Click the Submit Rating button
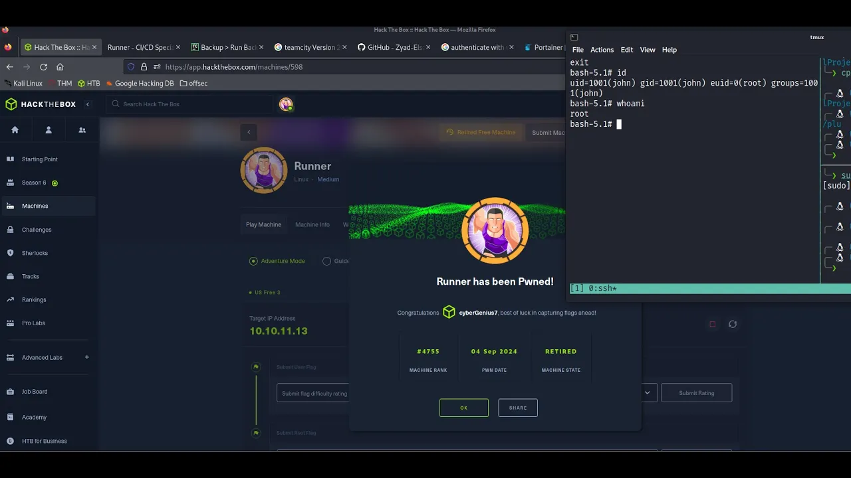 [x=696, y=393]
